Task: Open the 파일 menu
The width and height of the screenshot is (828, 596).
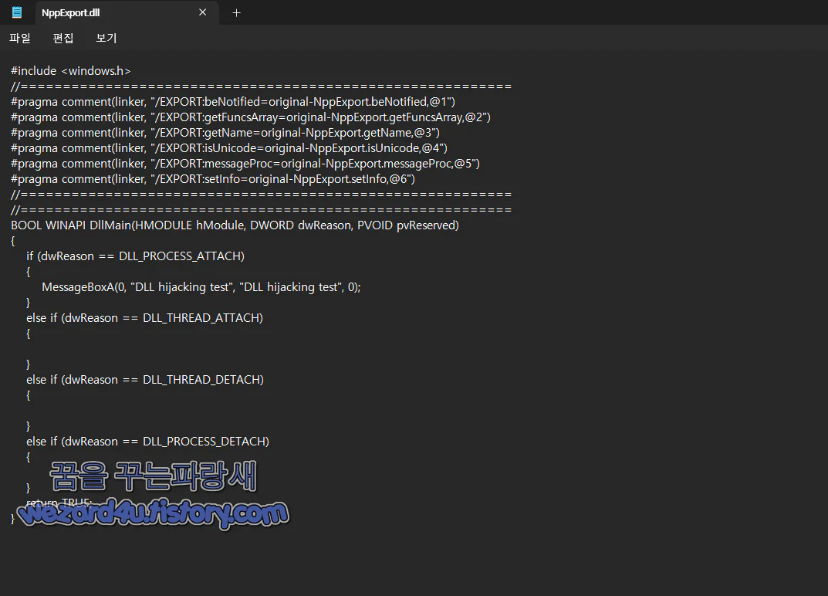Action: [20, 38]
